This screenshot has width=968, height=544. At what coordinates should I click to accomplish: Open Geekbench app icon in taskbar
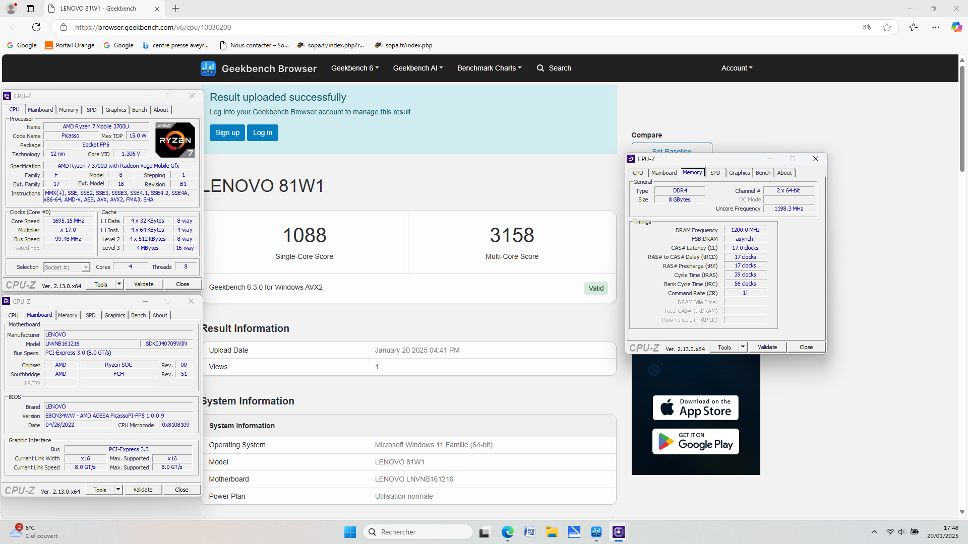pos(596,532)
